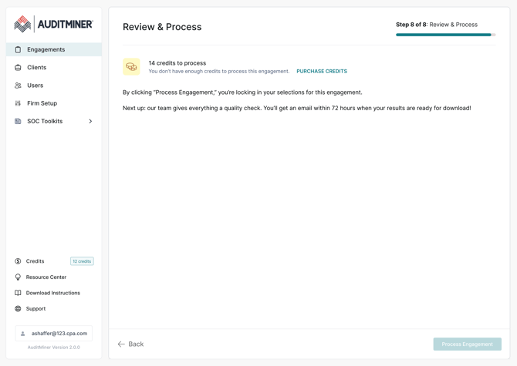Image resolution: width=517 pixels, height=366 pixels.
Task: Click the 12 credits badge
Action: 82,261
